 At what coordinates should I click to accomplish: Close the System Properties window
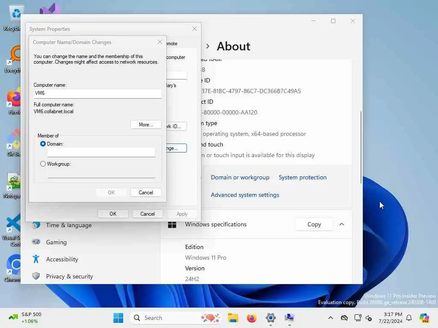point(195,29)
